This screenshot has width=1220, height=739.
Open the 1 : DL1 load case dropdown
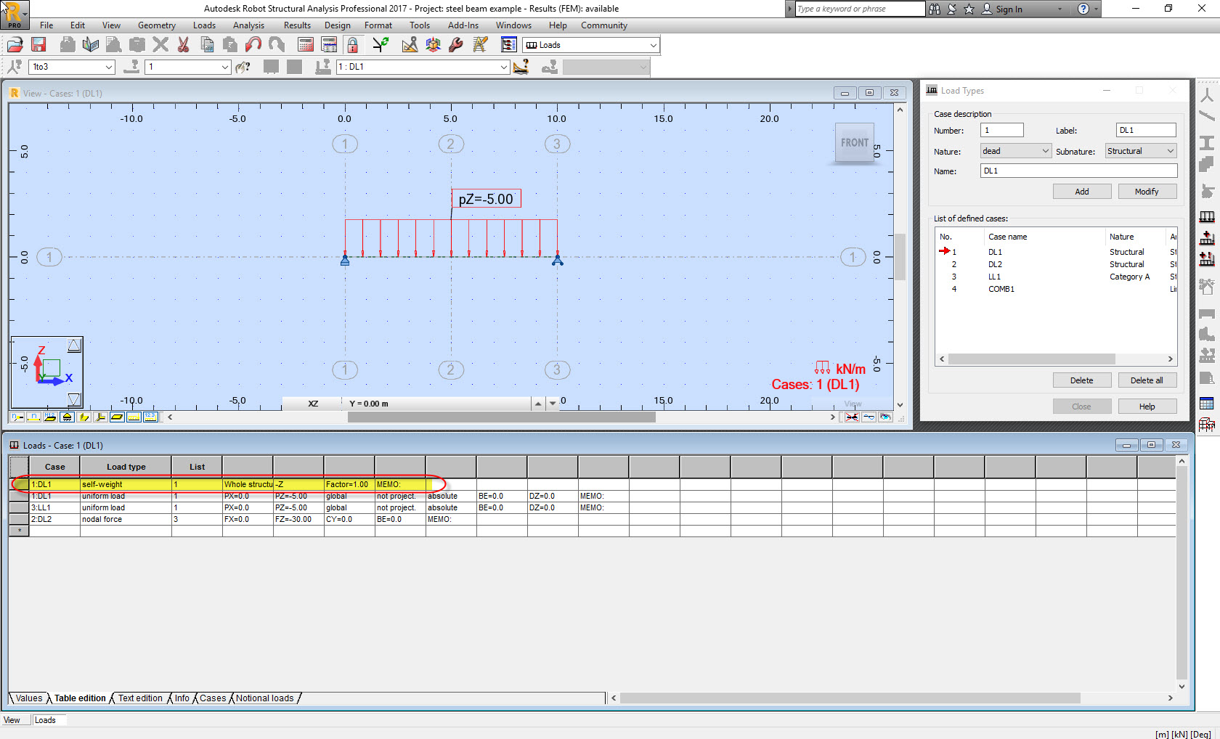pyautogui.click(x=503, y=67)
